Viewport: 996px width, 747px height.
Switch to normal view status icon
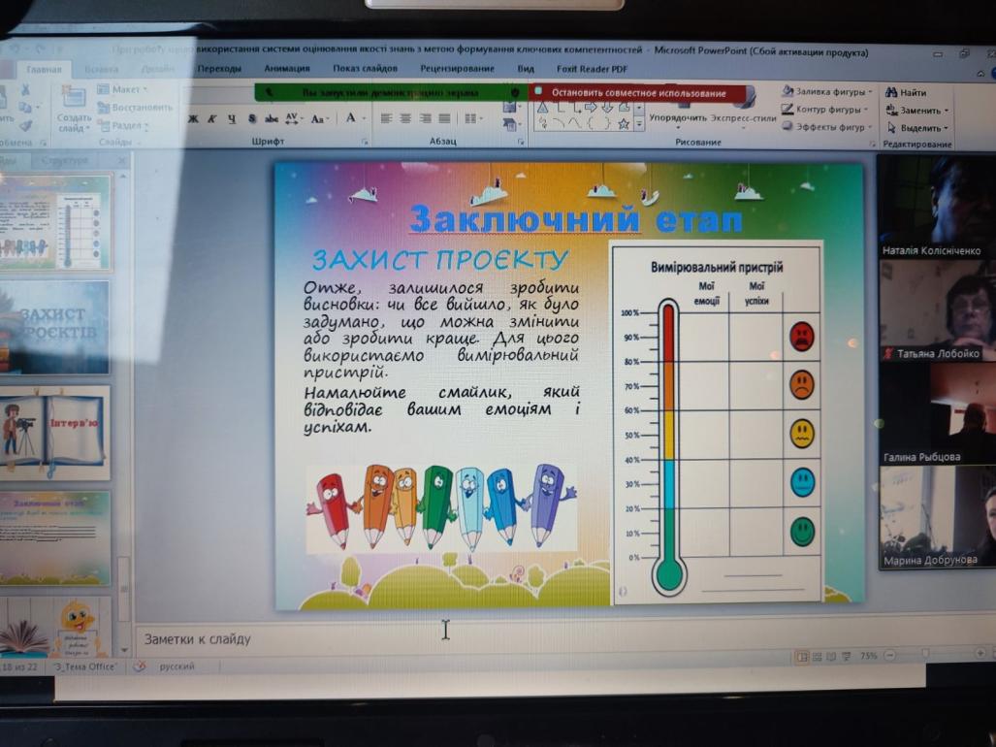pyautogui.click(x=802, y=656)
